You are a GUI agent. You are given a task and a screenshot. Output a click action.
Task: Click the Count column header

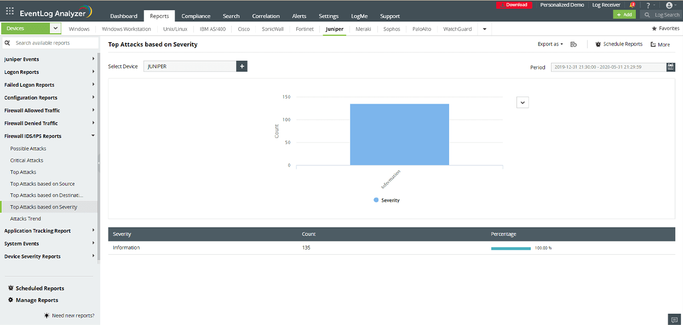tap(309, 234)
